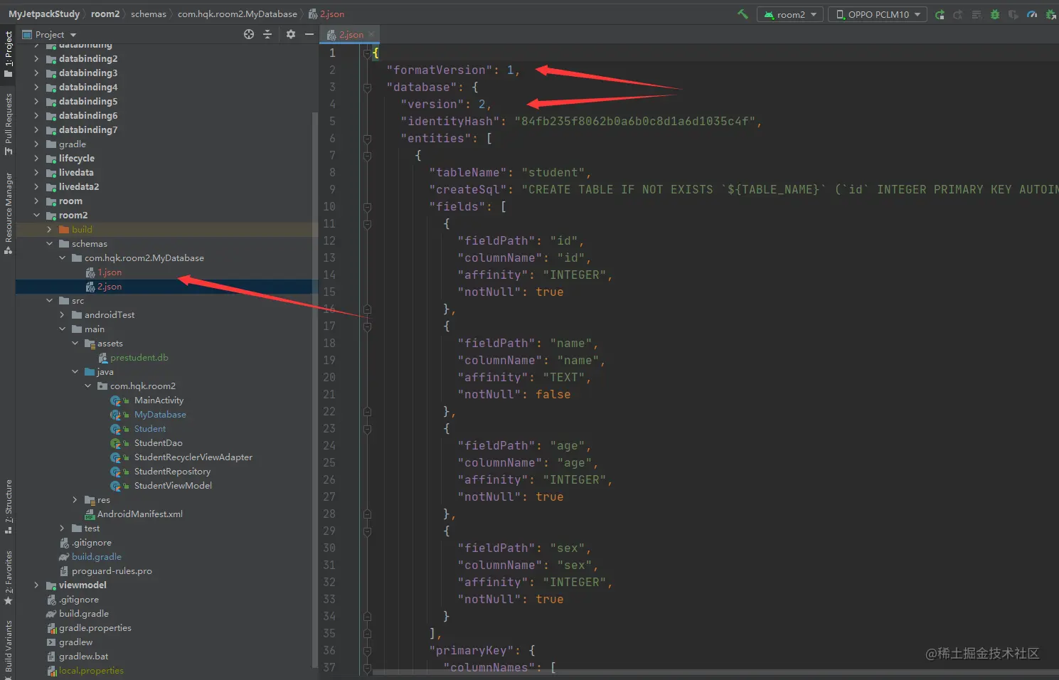Click the fold marker at line 10
The height and width of the screenshot is (680, 1059).
[367, 207]
